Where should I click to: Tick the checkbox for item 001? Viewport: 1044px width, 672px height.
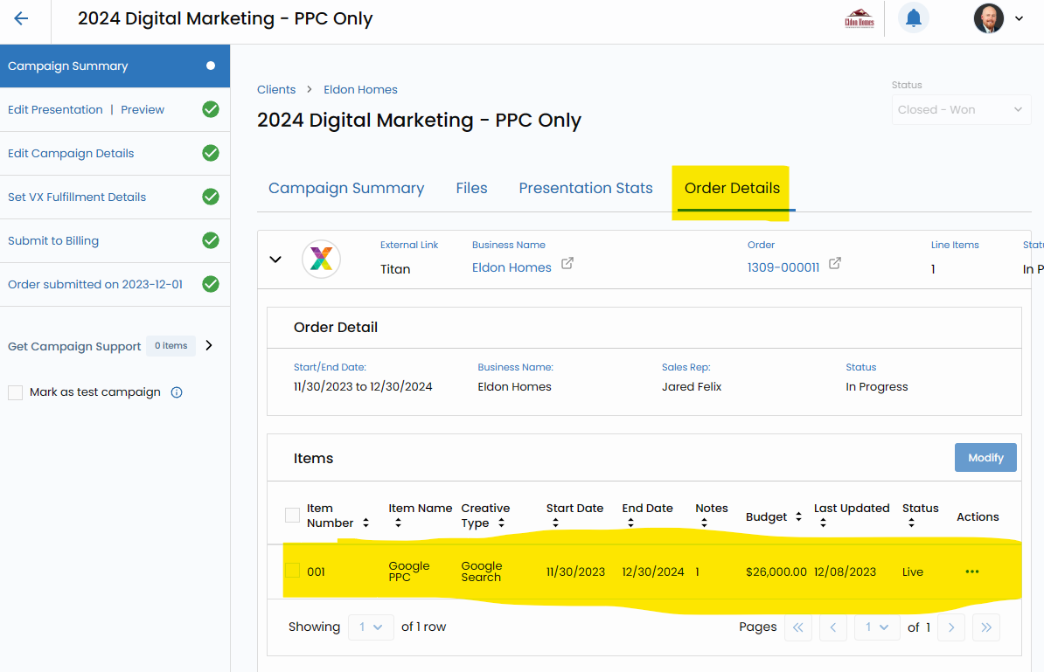point(292,571)
